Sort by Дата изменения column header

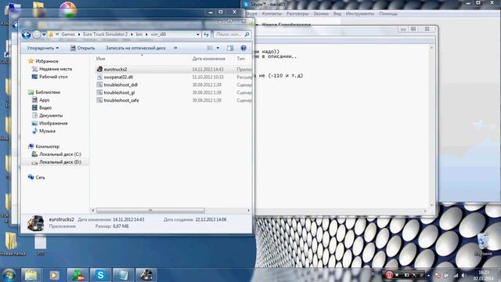pyautogui.click(x=209, y=59)
